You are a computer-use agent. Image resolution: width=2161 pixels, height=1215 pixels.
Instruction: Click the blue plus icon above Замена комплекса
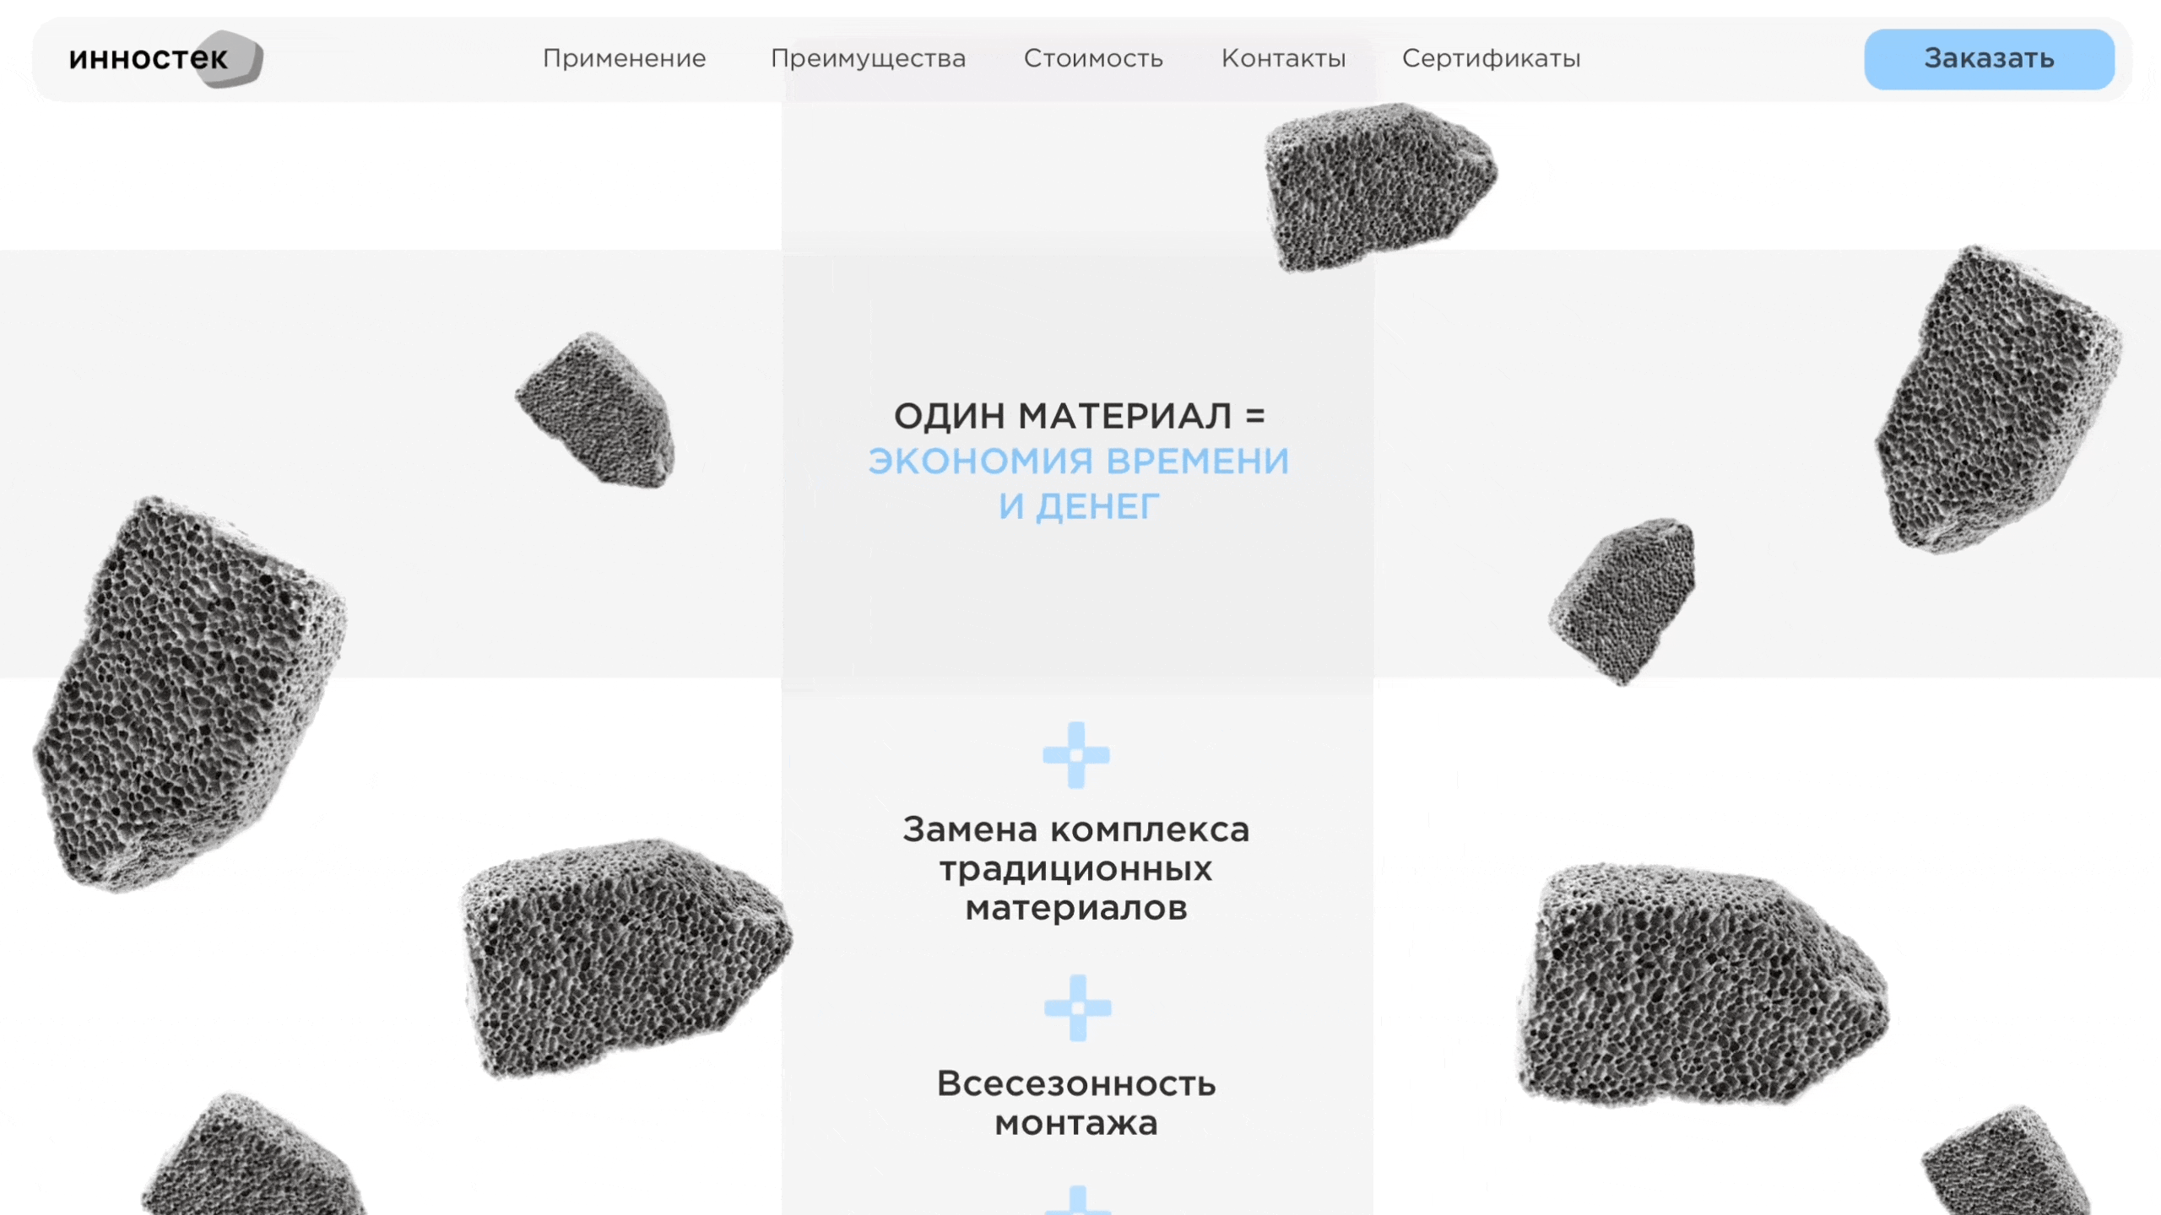point(1076,755)
